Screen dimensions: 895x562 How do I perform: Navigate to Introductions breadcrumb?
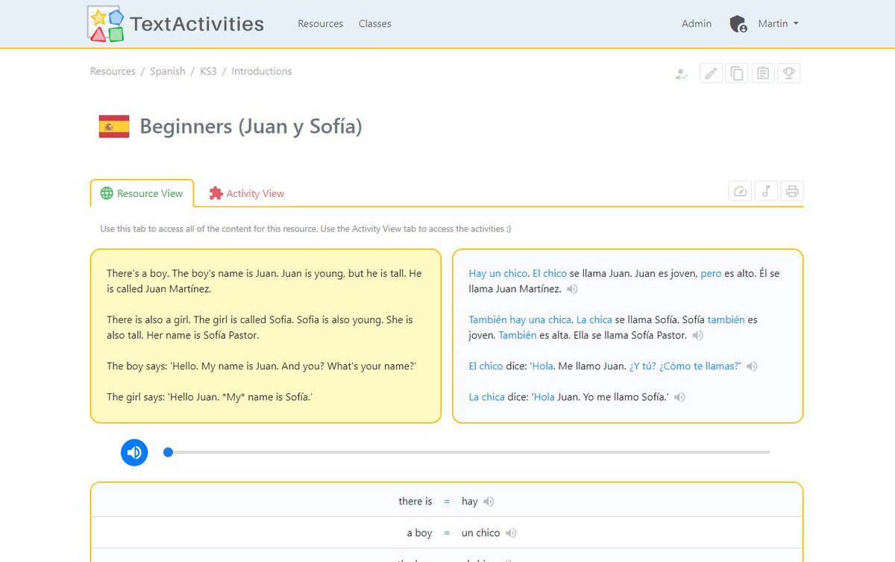point(262,72)
